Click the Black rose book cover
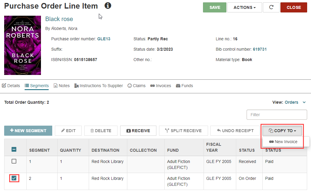Viewport: 311px width, 192px height. pyautogui.click(x=23, y=45)
